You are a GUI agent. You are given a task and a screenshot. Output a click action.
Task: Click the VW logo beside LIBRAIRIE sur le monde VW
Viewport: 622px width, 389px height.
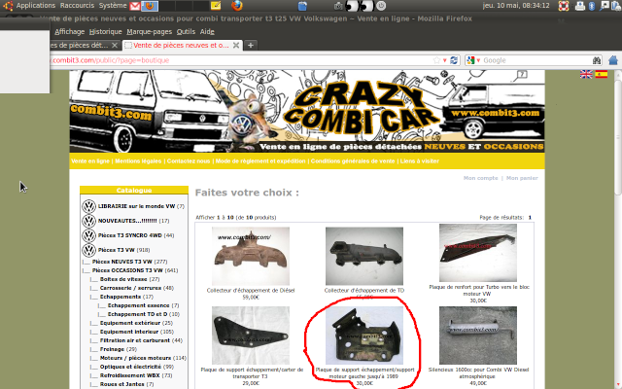88,206
